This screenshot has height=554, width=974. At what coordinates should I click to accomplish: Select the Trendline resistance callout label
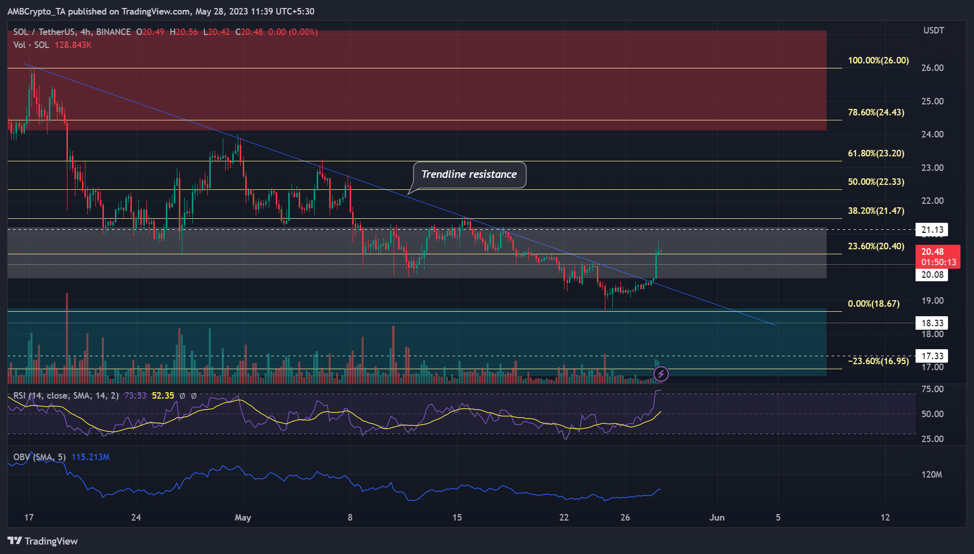(469, 174)
